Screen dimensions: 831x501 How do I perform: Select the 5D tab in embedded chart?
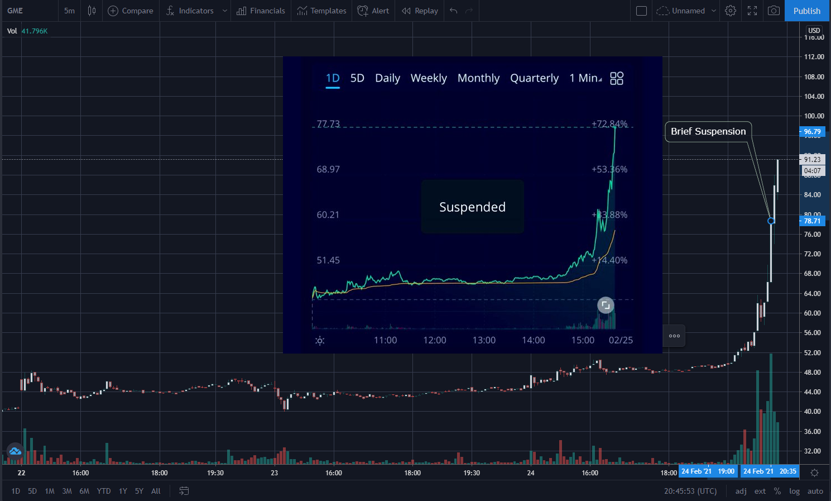tap(357, 78)
